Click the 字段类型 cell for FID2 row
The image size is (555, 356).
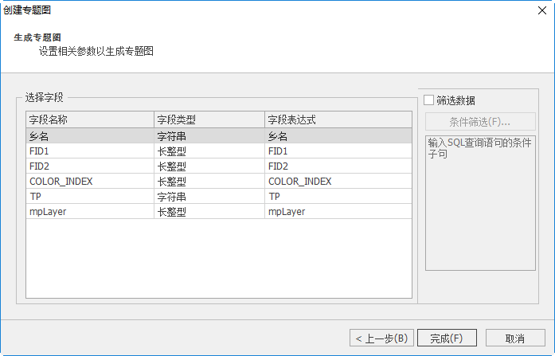click(209, 166)
